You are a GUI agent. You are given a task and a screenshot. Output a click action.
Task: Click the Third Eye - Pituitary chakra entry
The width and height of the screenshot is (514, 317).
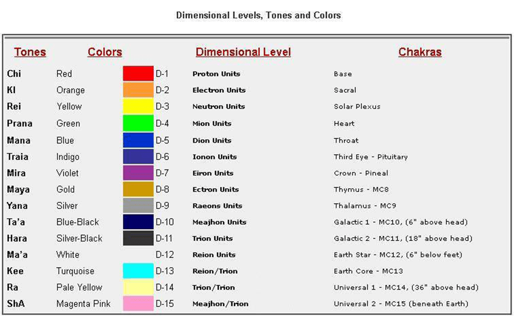click(x=370, y=157)
